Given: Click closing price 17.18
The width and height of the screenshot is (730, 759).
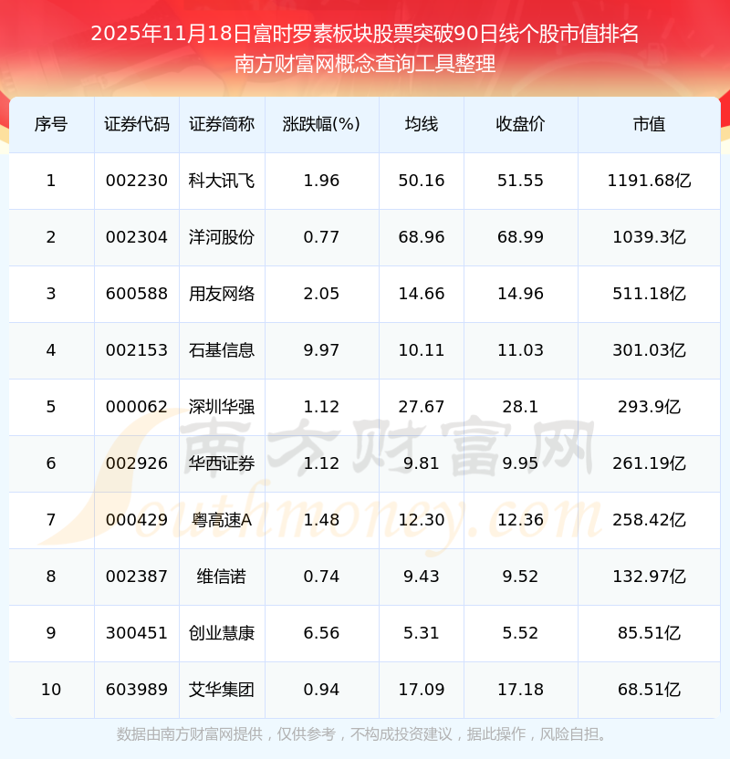Looking at the screenshot, I should [x=520, y=690].
